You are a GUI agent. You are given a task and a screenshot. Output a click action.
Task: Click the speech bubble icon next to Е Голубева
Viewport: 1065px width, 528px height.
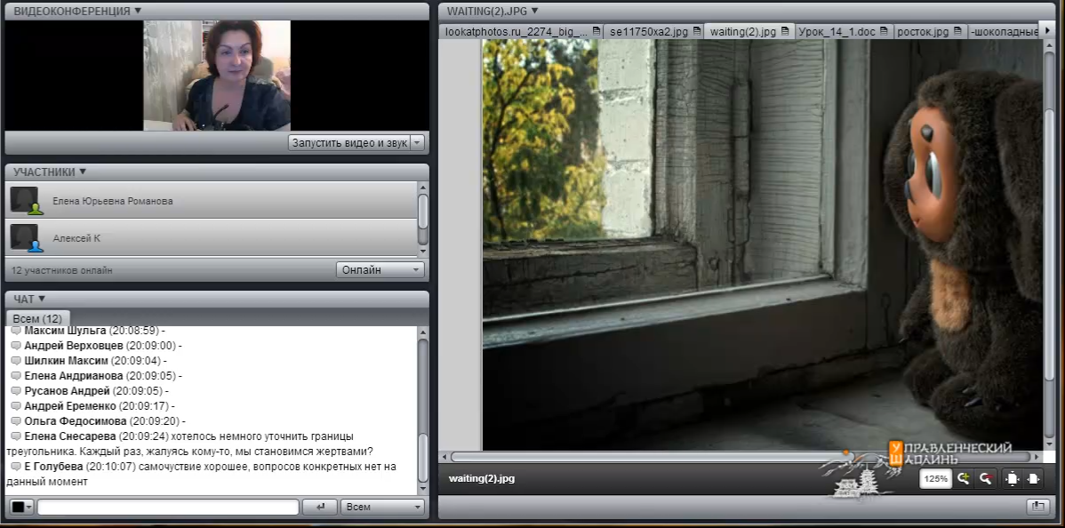coord(16,467)
